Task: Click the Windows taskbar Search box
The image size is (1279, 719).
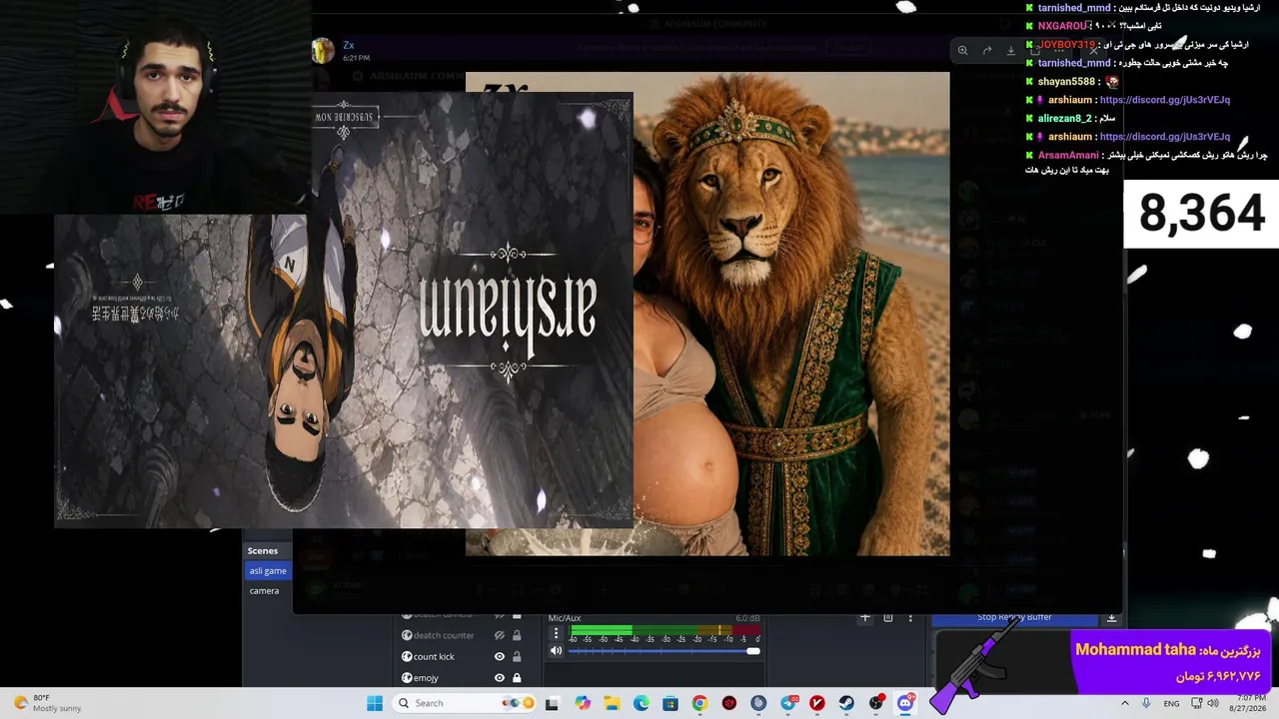Action: (465, 703)
